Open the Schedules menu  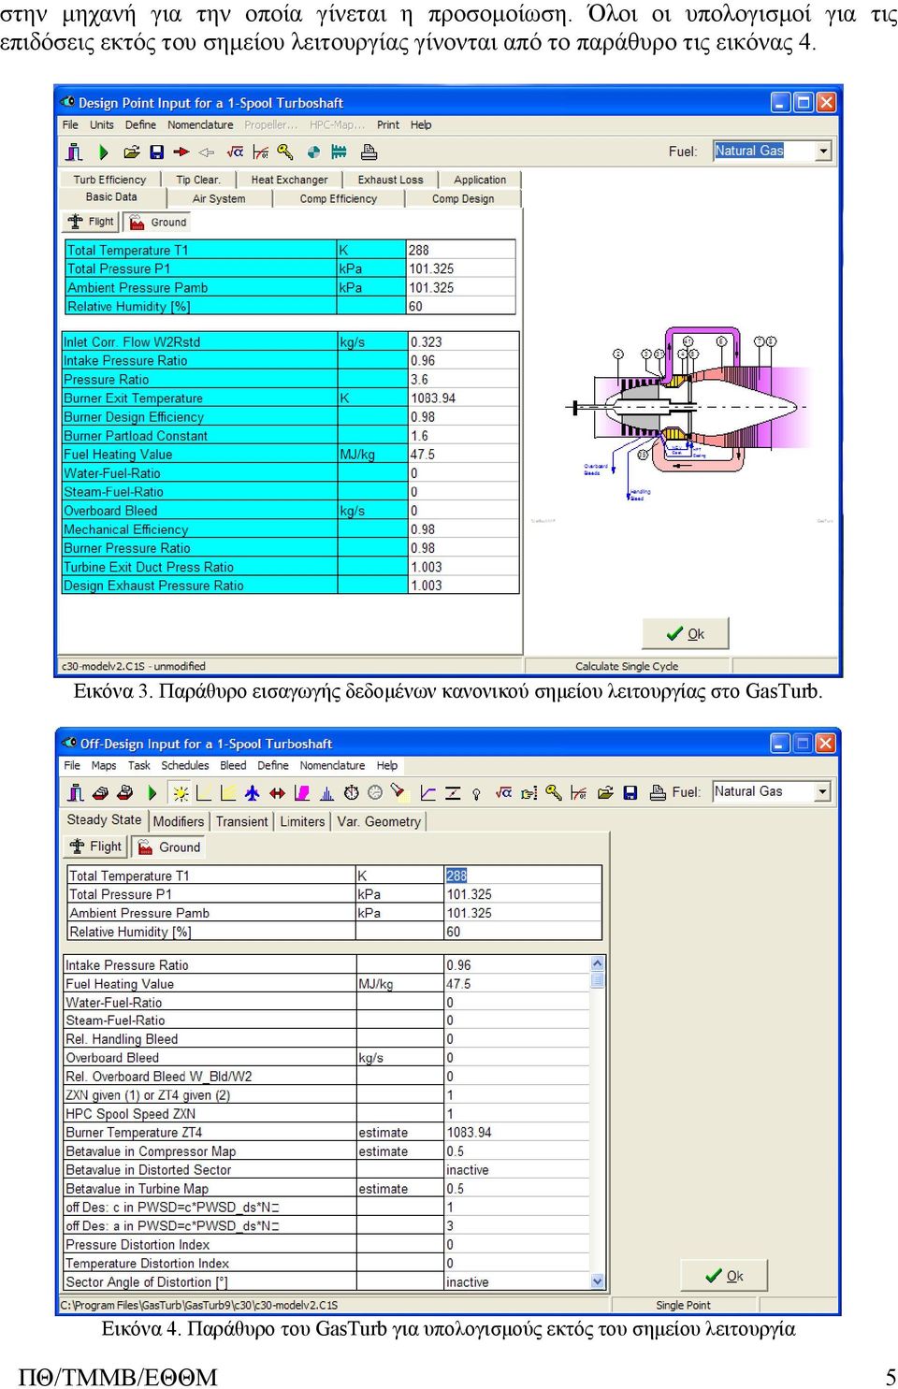point(184,765)
